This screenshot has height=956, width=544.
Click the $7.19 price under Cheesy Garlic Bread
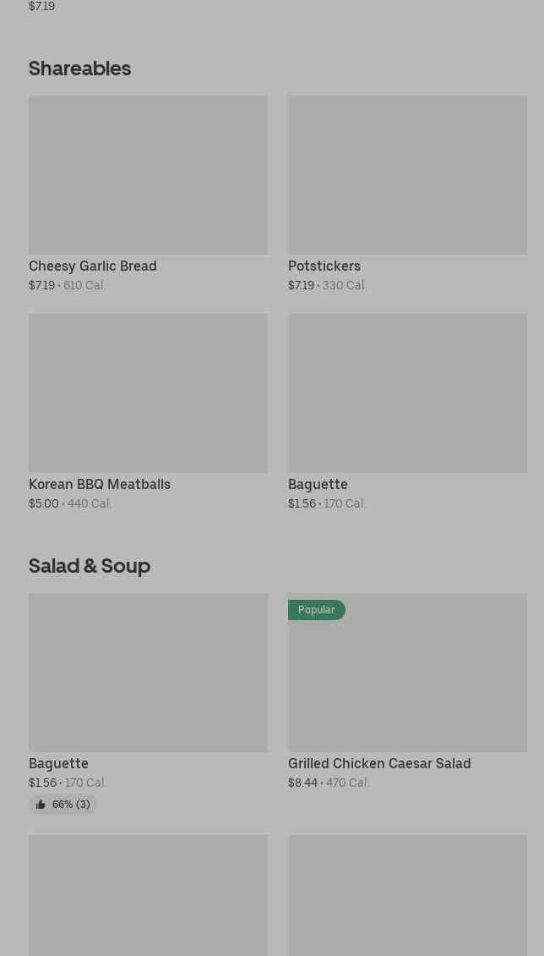41,286
